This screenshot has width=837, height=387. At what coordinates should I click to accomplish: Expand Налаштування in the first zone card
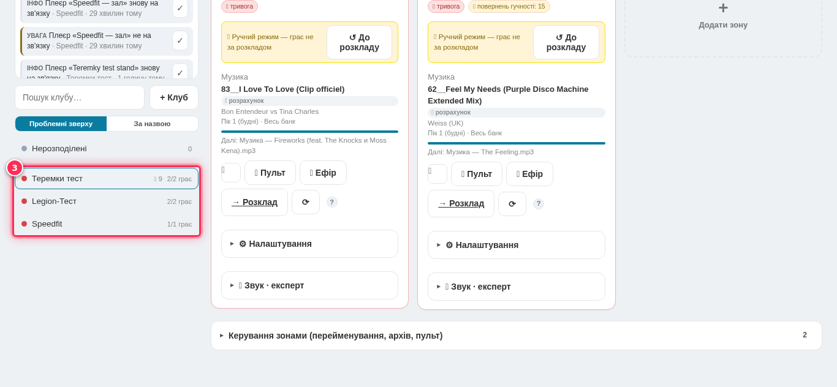[309, 244]
